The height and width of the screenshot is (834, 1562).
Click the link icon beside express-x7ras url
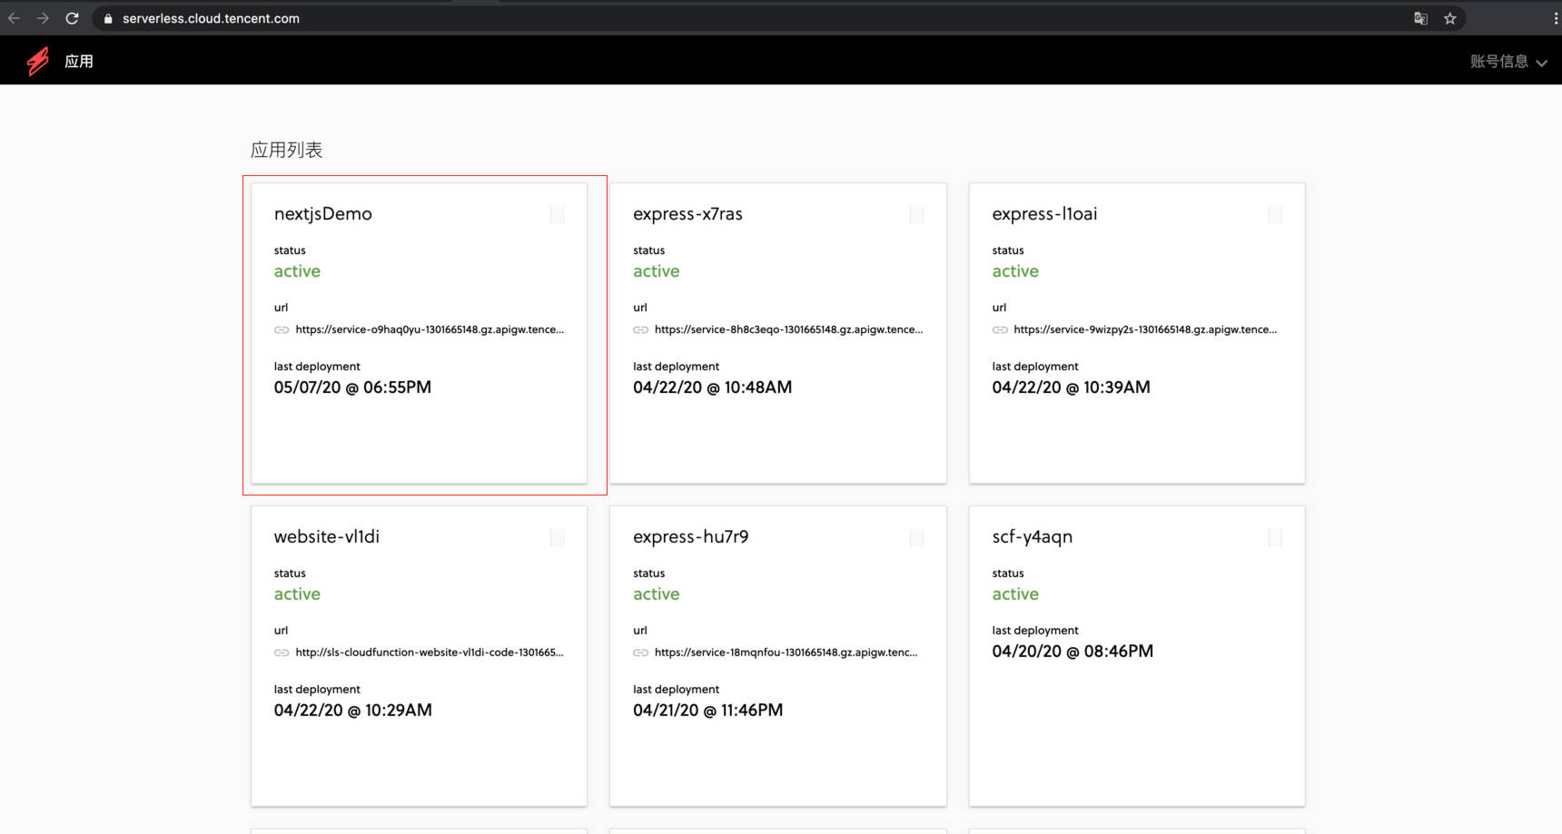(640, 329)
